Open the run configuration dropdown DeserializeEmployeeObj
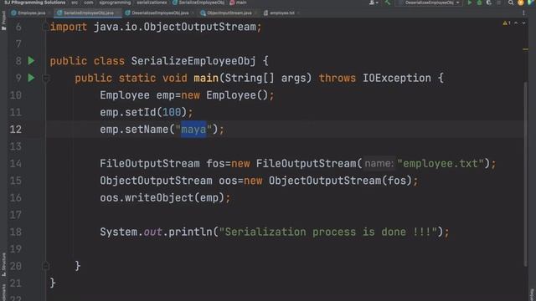This screenshot has height=301, width=536. [x=429, y=3]
